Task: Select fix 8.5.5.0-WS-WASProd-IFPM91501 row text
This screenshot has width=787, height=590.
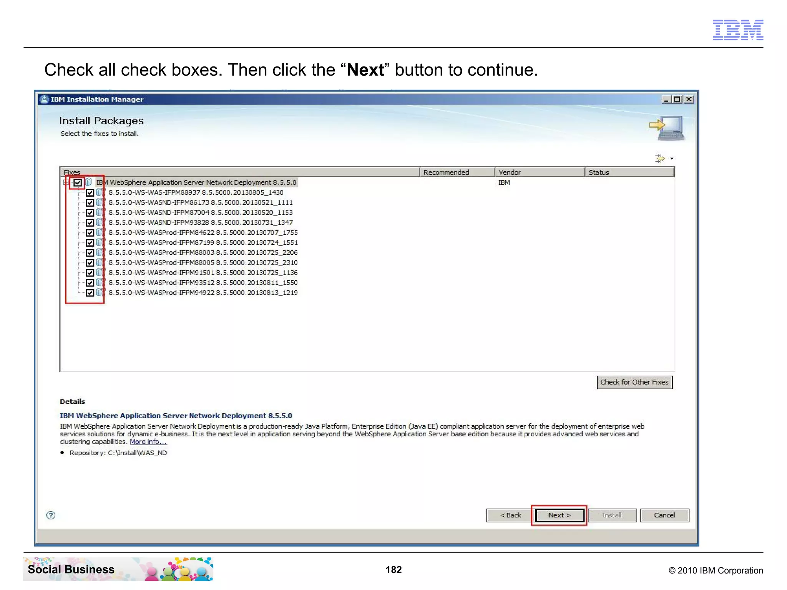Action: coord(203,272)
